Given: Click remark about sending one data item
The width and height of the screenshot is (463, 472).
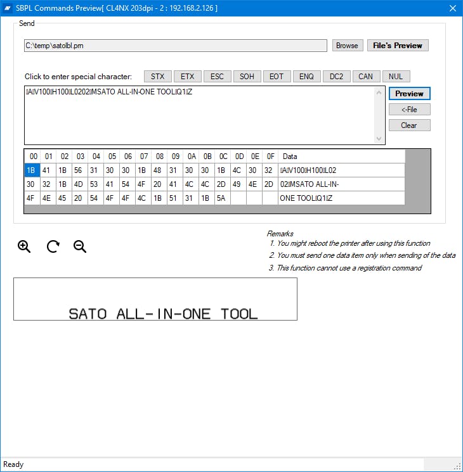Looking at the screenshot, I should [x=362, y=255].
